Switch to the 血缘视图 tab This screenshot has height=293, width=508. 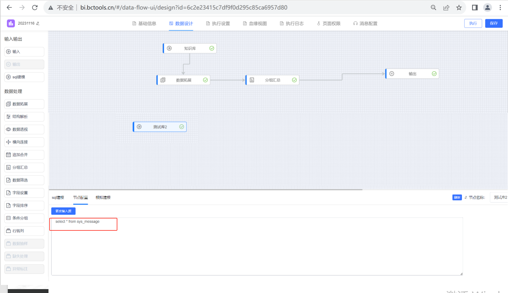pyautogui.click(x=254, y=23)
